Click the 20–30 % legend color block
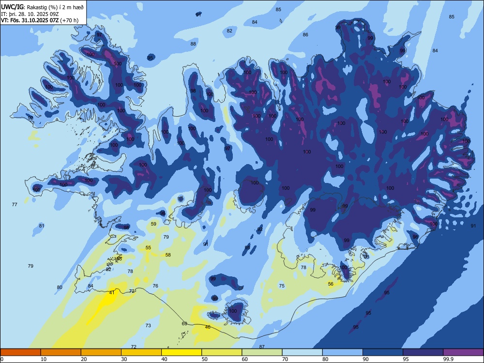The width and height of the screenshot is (484, 363). pos(101,352)
